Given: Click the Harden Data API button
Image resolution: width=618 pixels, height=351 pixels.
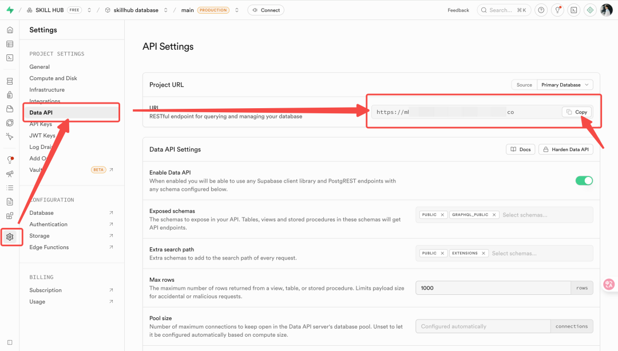Looking at the screenshot, I should [x=565, y=149].
